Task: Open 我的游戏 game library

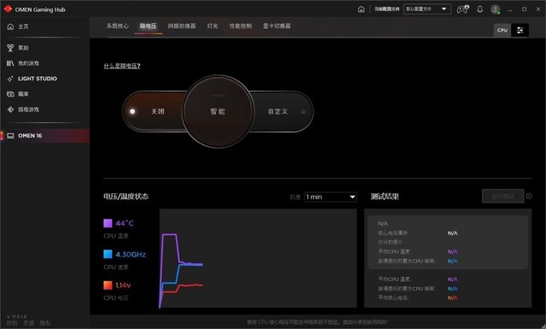Action: (23, 63)
